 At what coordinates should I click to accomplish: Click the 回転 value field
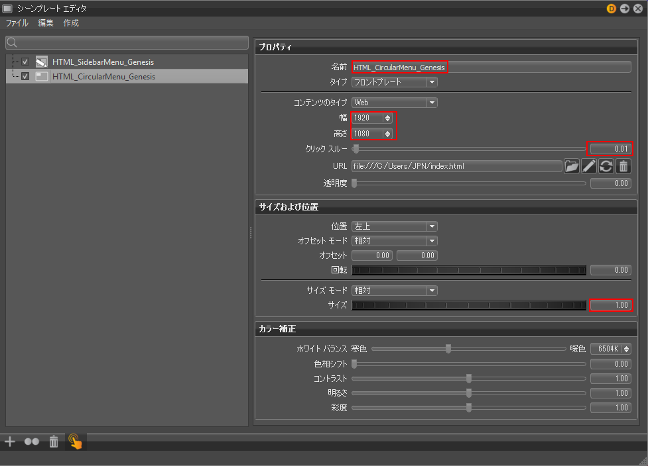click(x=611, y=270)
